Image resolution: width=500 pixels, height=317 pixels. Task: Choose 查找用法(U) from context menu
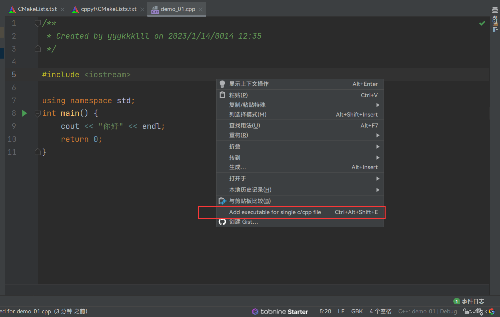[300, 126]
